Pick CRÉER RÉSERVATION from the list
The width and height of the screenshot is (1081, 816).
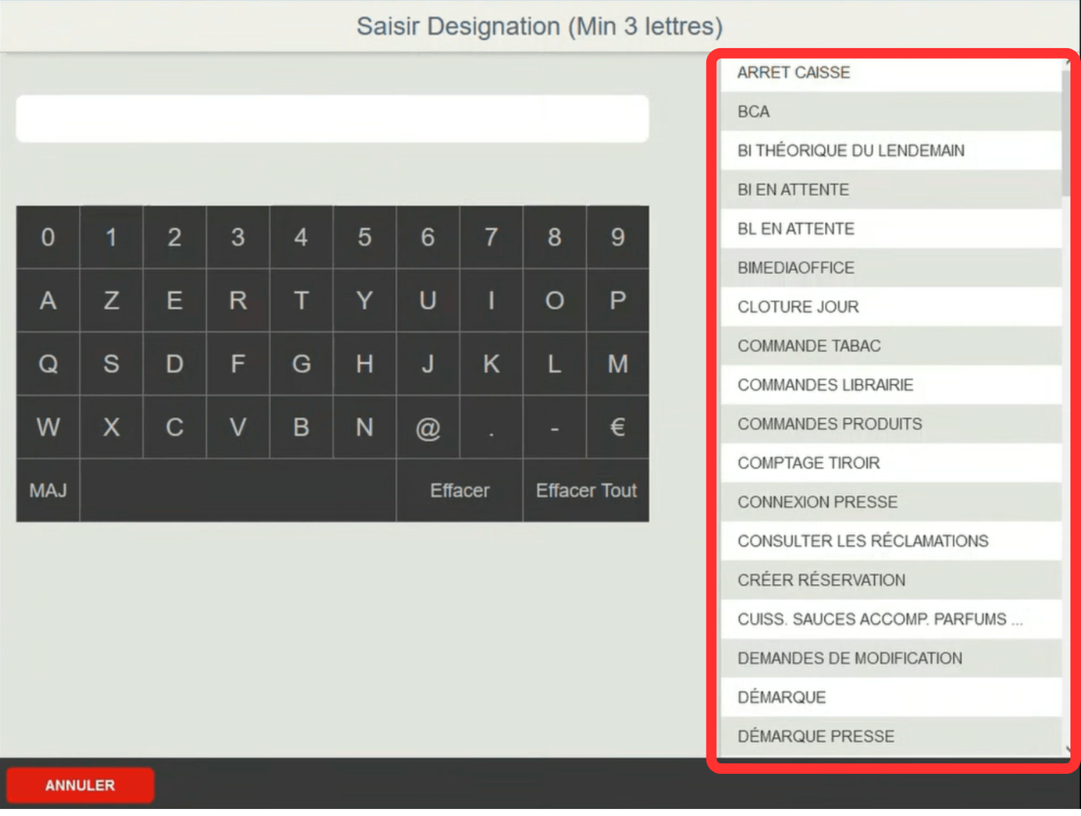pyautogui.click(x=891, y=580)
